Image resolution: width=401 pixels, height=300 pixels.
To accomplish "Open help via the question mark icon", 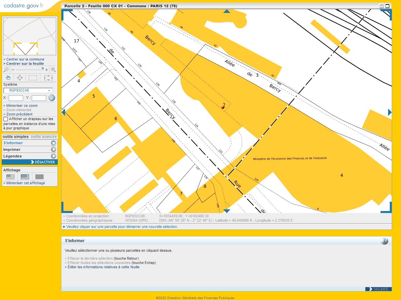I will point(384,241).
